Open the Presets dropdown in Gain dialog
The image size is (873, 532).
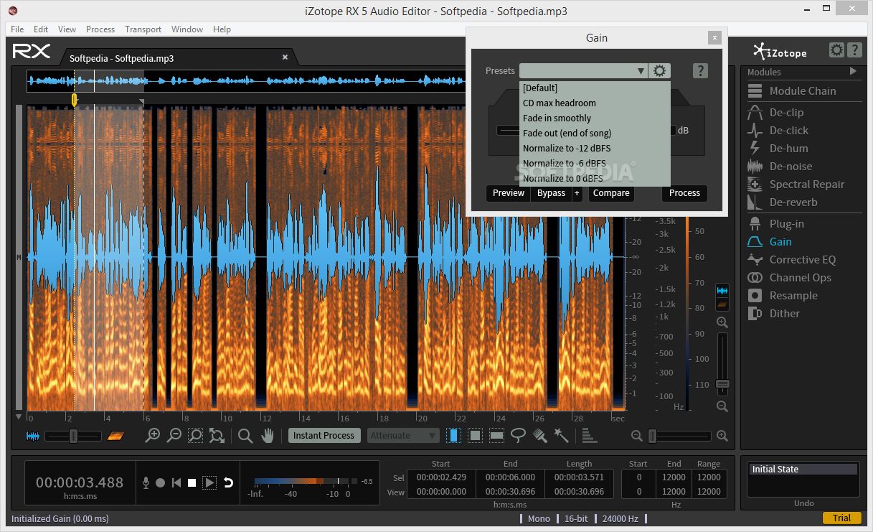pos(583,70)
